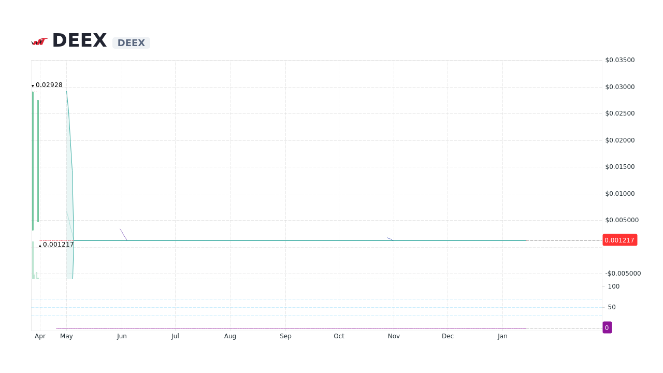The height and width of the screenshot is (373, 663).
Task: Click the tall green candlestick in April
Action: click(x=33, y=161)
